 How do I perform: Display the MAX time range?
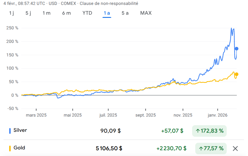pyautogui.click(x=146, y=13)
